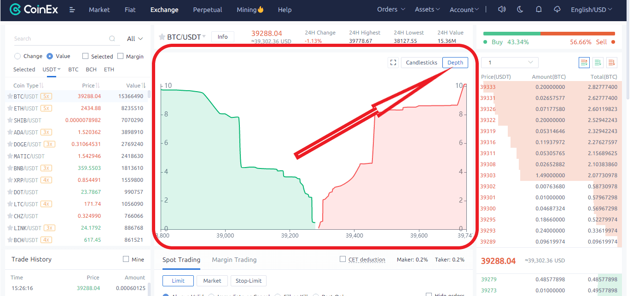The image size is (633, 296).
Task: Star the ADA/USDT row
Action: [10, 132]
